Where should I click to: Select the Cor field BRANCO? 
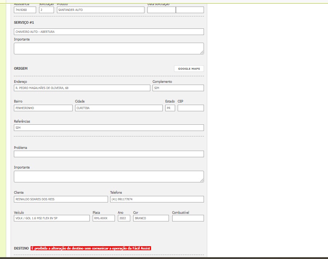151,218
